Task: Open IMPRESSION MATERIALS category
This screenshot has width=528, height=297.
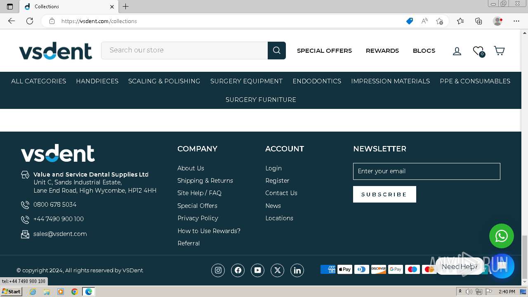Action: [391, 81]
